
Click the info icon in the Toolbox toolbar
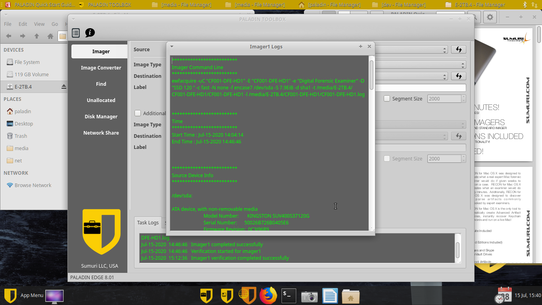point(90,33)
